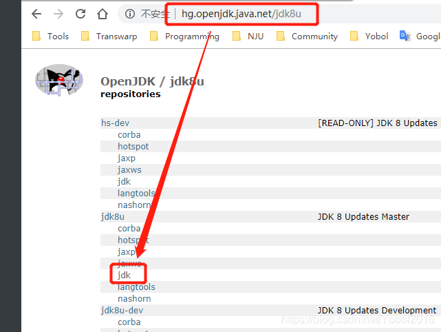
Task: Open jaxws under hs-dev
Action: coord(129,170)
